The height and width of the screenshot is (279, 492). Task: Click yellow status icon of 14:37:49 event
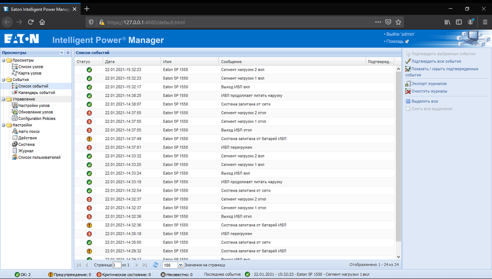tap(89, 139)
